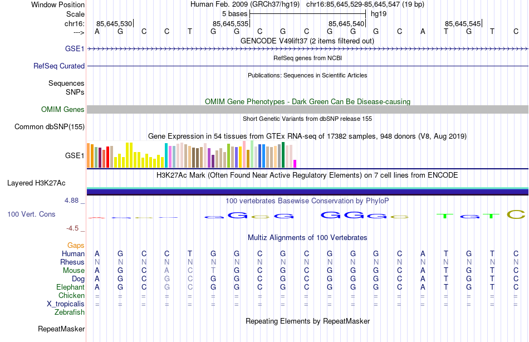Click the GENCODE V49lift37 track title

point(307,41)
